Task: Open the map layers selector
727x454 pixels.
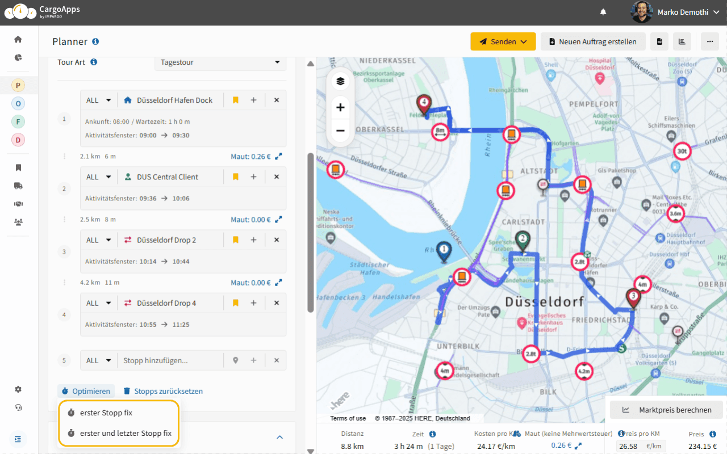Action: 340,81
